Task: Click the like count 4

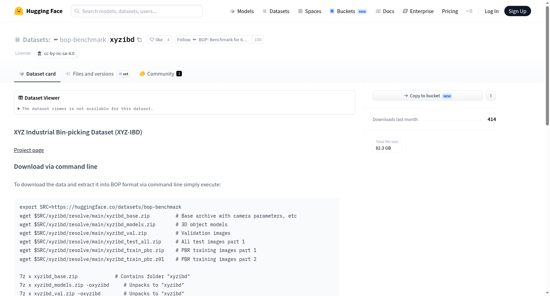Action: pyautogui.click(x=168, y=40)
